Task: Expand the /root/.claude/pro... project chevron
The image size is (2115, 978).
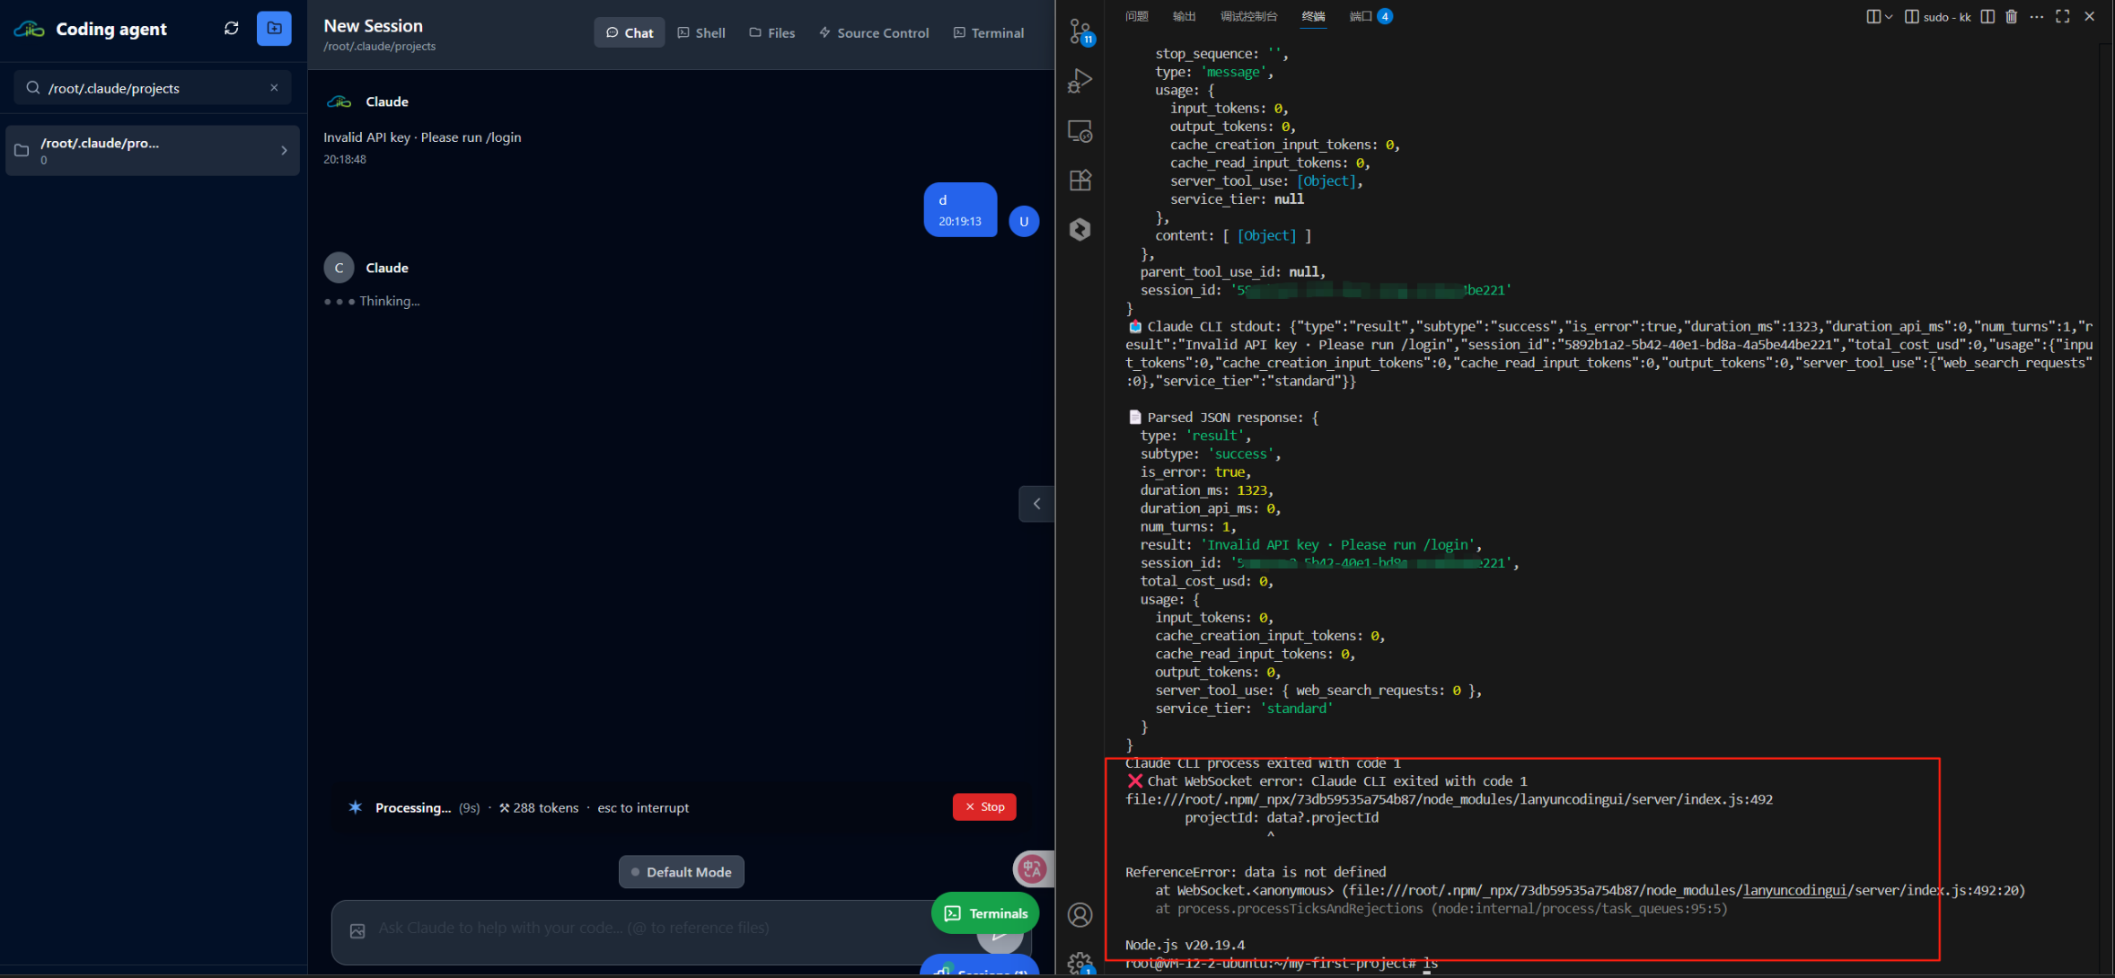Action: pos(285,151)
